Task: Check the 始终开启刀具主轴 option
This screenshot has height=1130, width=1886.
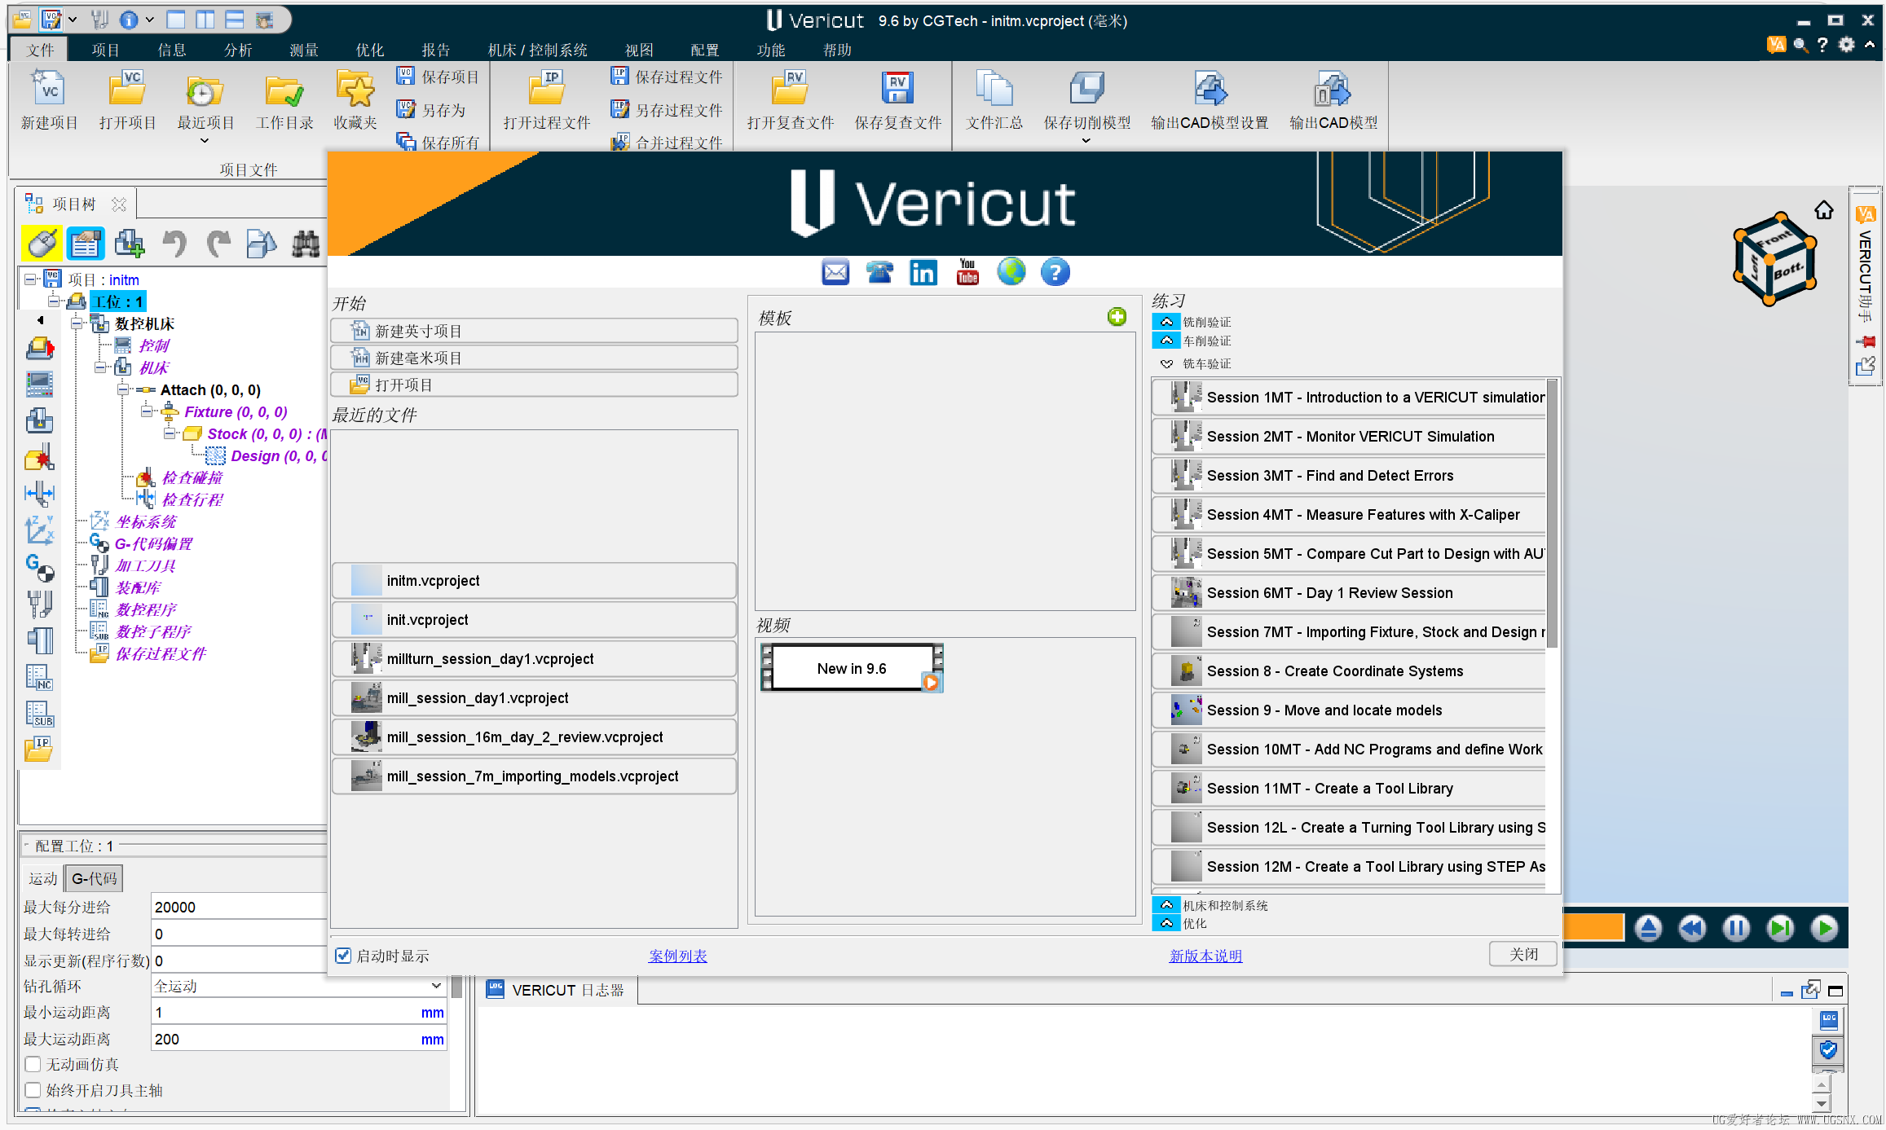Action: [x=33, y=1090]
